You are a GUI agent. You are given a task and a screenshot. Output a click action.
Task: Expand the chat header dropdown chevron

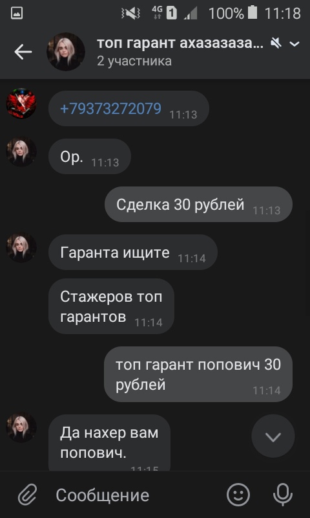[x=294, y=43]
